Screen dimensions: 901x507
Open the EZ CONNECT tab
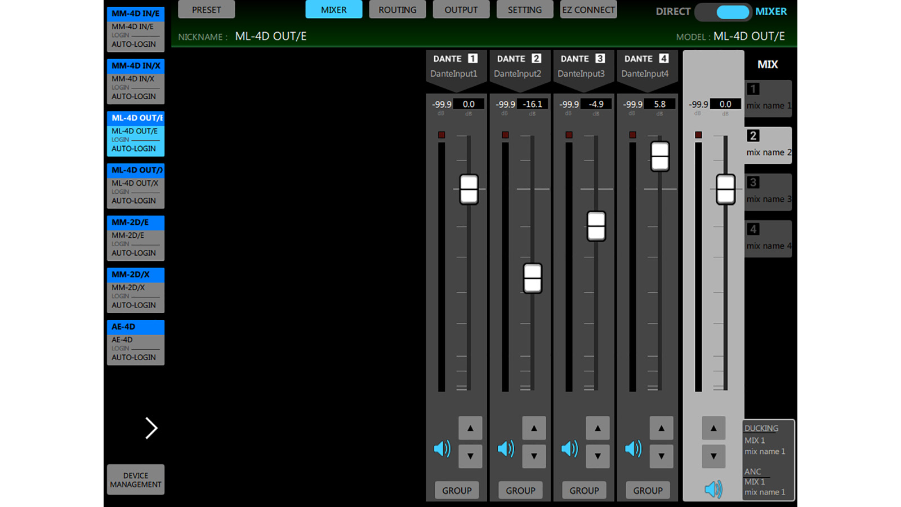point(588,10)
